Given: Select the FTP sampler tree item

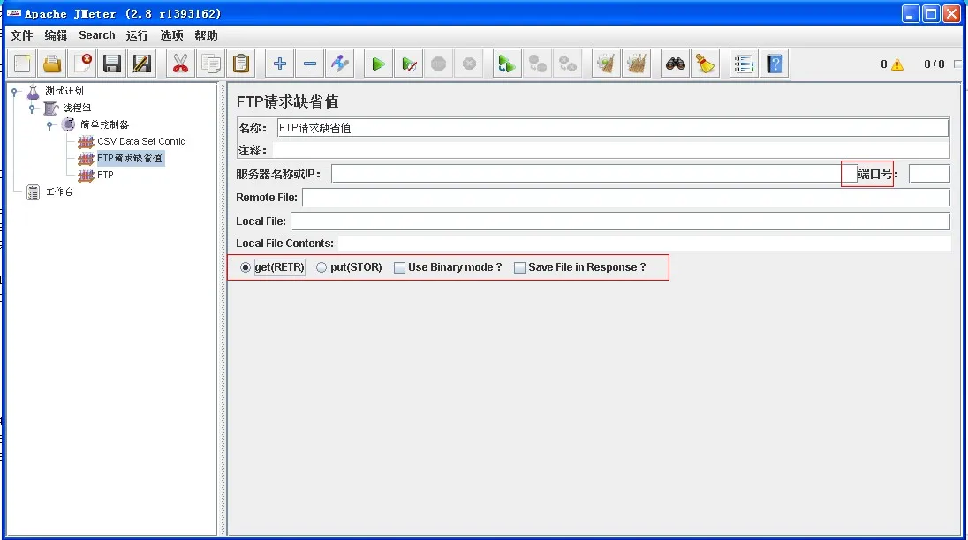Looking at the screenshot, I should tap(106, 175).
